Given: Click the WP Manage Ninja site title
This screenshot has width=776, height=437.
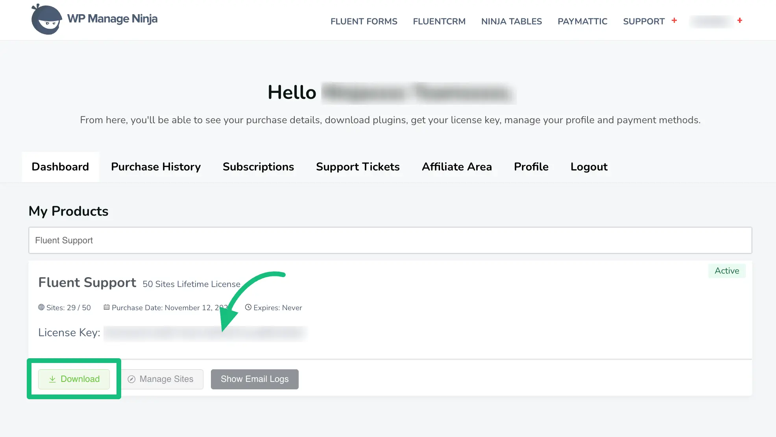Looking at the screenshot, I should tap(112, 19).
